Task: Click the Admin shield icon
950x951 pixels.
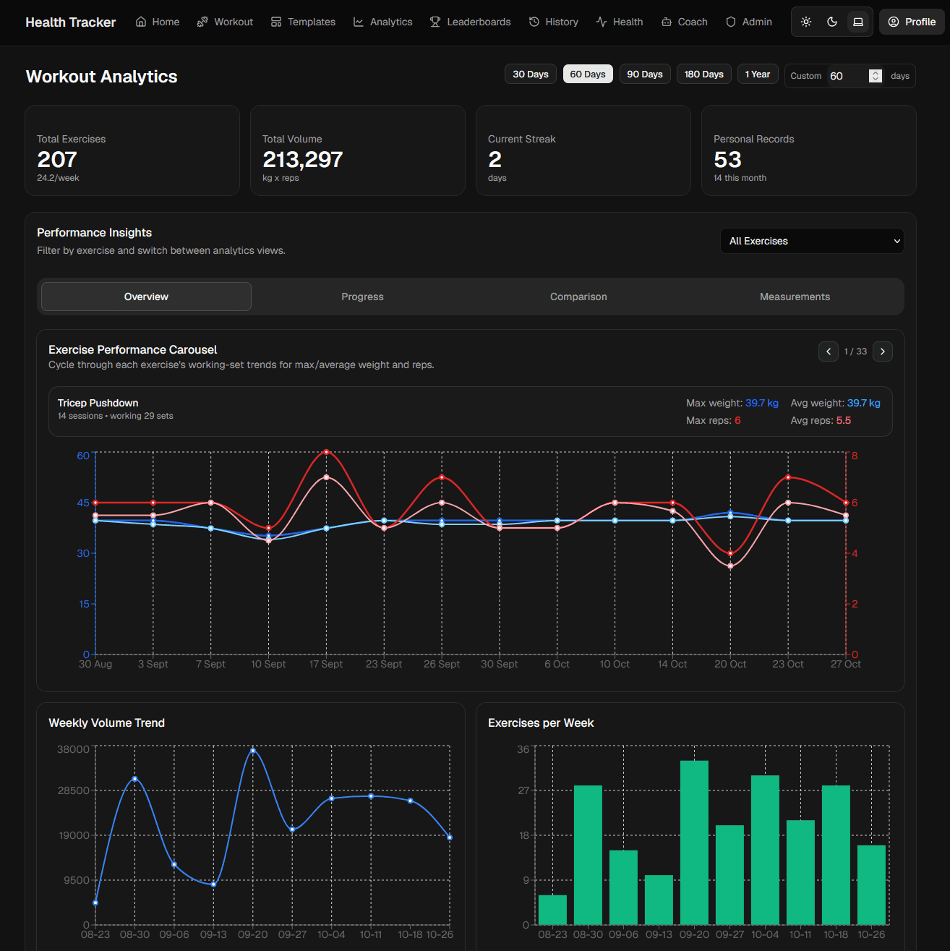Action: click(x=731, y=22)
